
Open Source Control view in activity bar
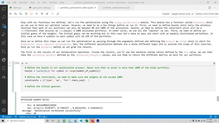point(4,26)
